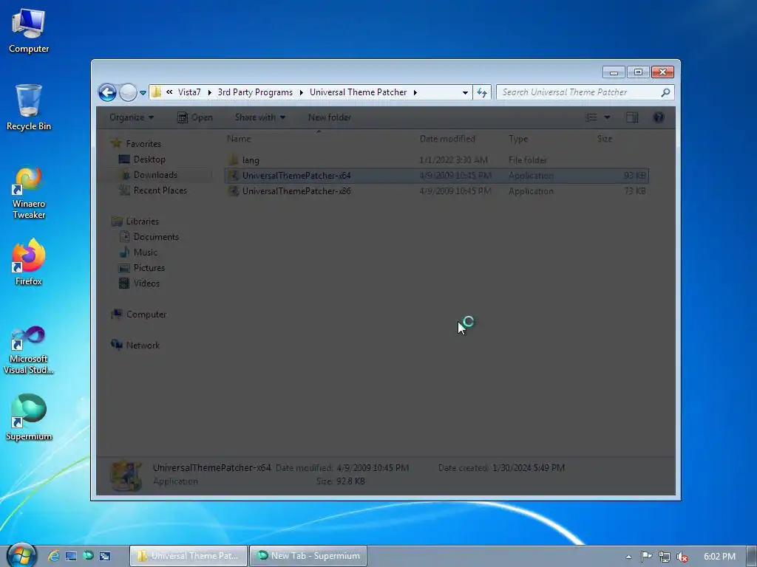Show hidden tray icons arrow

pyautogui.click(x=628, y=557)
